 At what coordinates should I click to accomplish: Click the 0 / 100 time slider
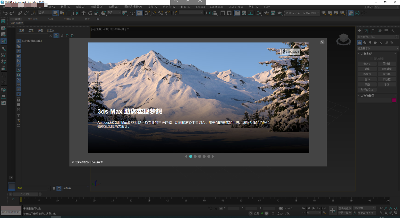click(25, 194)
